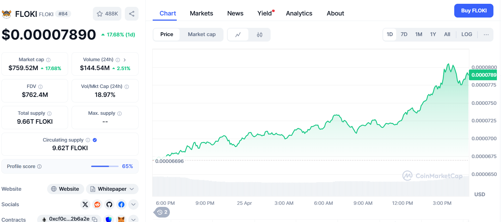The height and width of the screenshot is (222, 501).
Task: Open FLOKI's GitHub repository icon
Action: pyautogui.click(x=109, y=204)
